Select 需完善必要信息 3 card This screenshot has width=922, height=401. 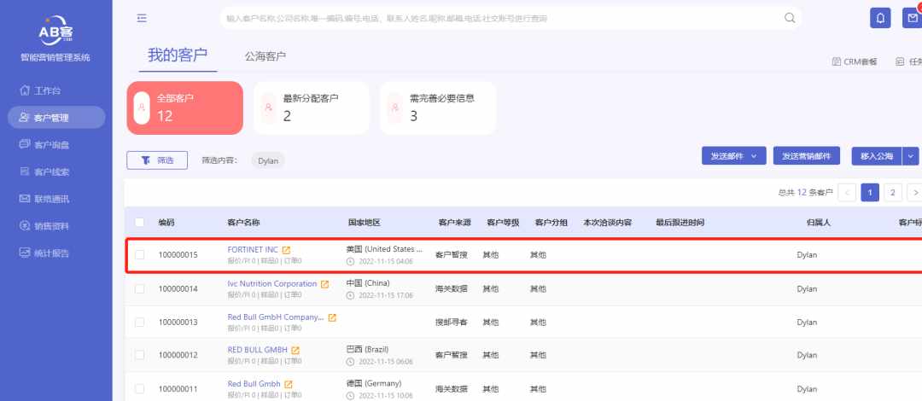pos(437,108)
